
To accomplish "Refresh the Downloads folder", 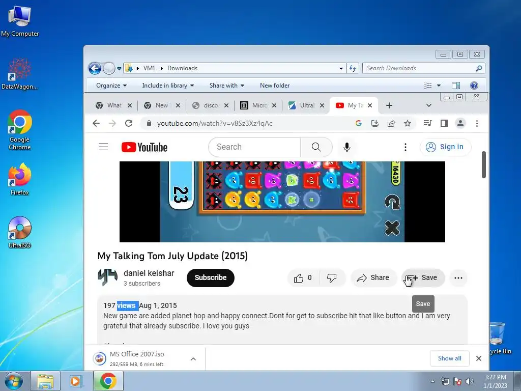I will click(x=353, y=69).
